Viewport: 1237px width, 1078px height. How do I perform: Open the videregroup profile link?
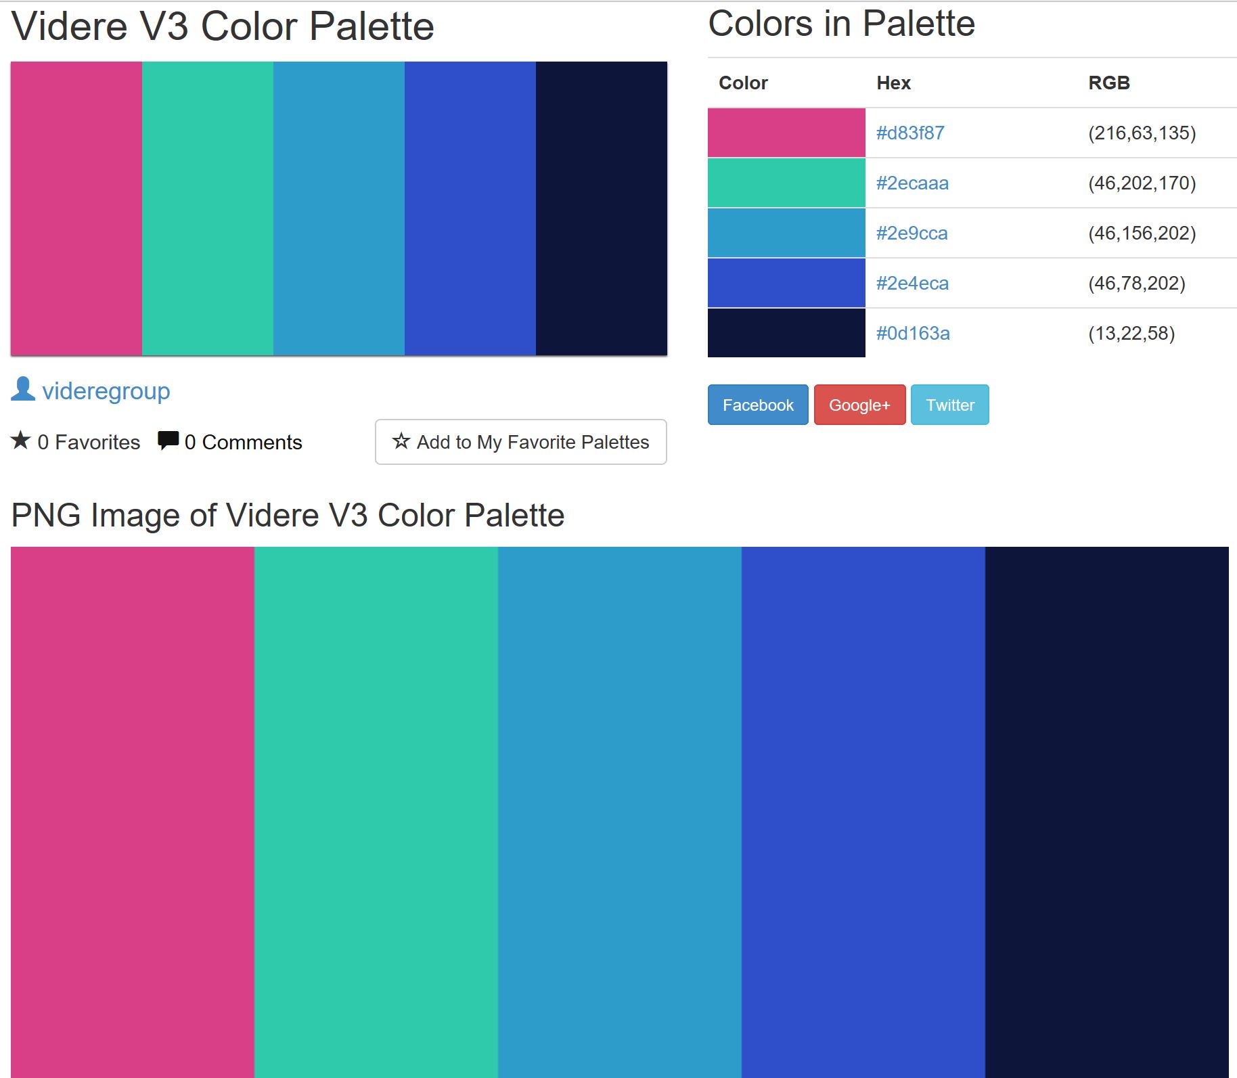(106, 391)
